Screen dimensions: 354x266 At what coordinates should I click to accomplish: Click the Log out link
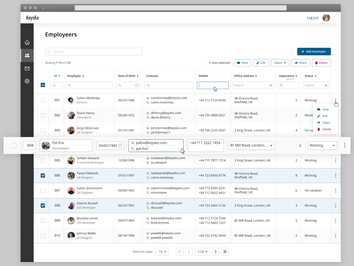pyautogui.click(x=312, y=17)
